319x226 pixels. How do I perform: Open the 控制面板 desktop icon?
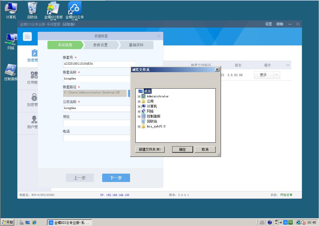(x=11, y=72)
